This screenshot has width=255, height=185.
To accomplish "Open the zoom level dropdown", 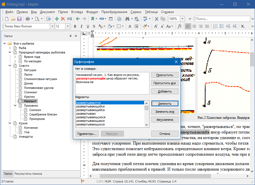I will [182, 19].
